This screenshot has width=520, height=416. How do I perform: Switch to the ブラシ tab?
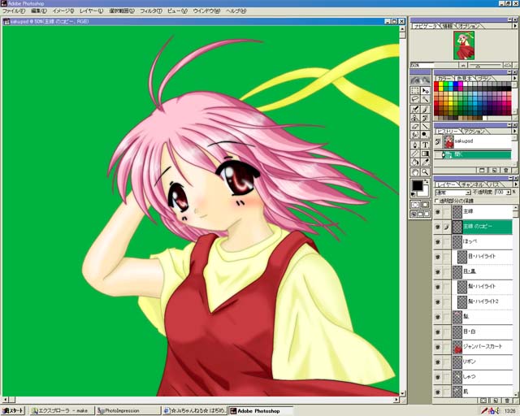[484, 79]
